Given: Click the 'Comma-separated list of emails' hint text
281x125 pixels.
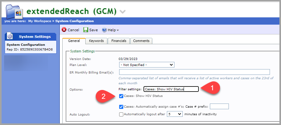Looking at the screenshot, I should coord(196,80).
